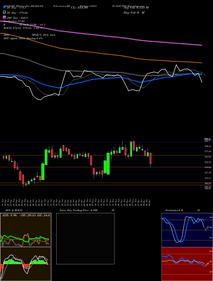Click the MACD values line

pyautogui.click(x=23, y=28)
